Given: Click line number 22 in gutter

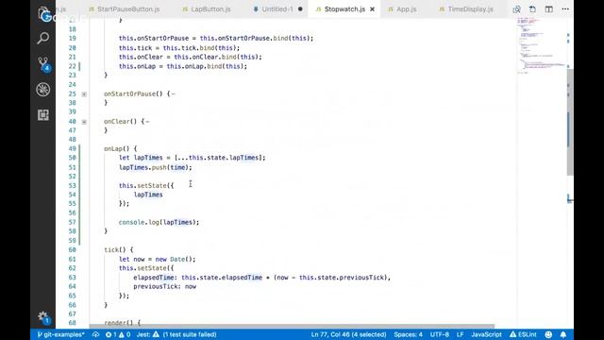Looking at the screenshot, I should click(72, 66).
